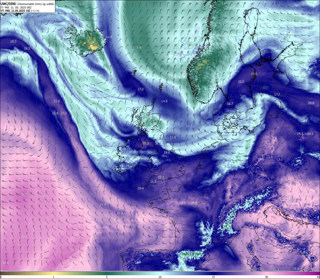Click the 12.8 value in the Atlantic
The width and height of the screenshot is (320, 279).
click(x=55, y=113)
